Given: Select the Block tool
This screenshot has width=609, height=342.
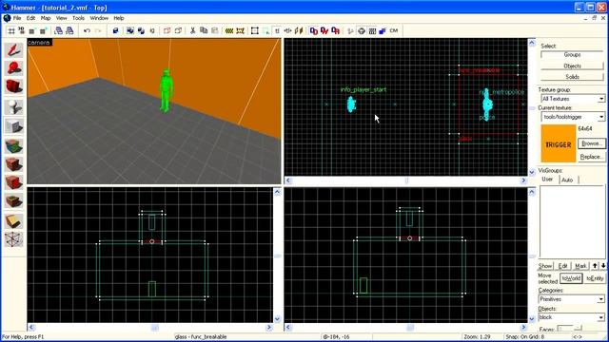Looking at the screenshot, I should [14, 126].
